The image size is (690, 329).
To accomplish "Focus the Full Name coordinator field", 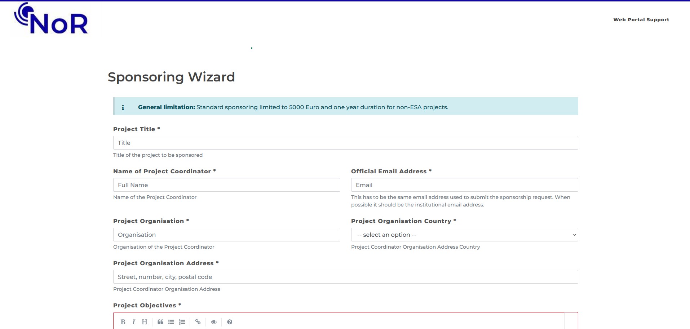I will tap(226, 185).
